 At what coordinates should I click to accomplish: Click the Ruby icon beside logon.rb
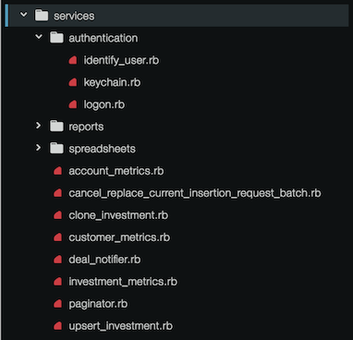[73, 104]
